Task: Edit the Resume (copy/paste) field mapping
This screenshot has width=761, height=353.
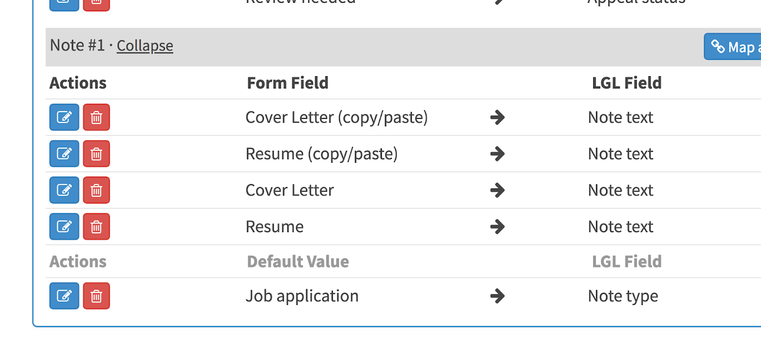Action: [x=64, y=154]
